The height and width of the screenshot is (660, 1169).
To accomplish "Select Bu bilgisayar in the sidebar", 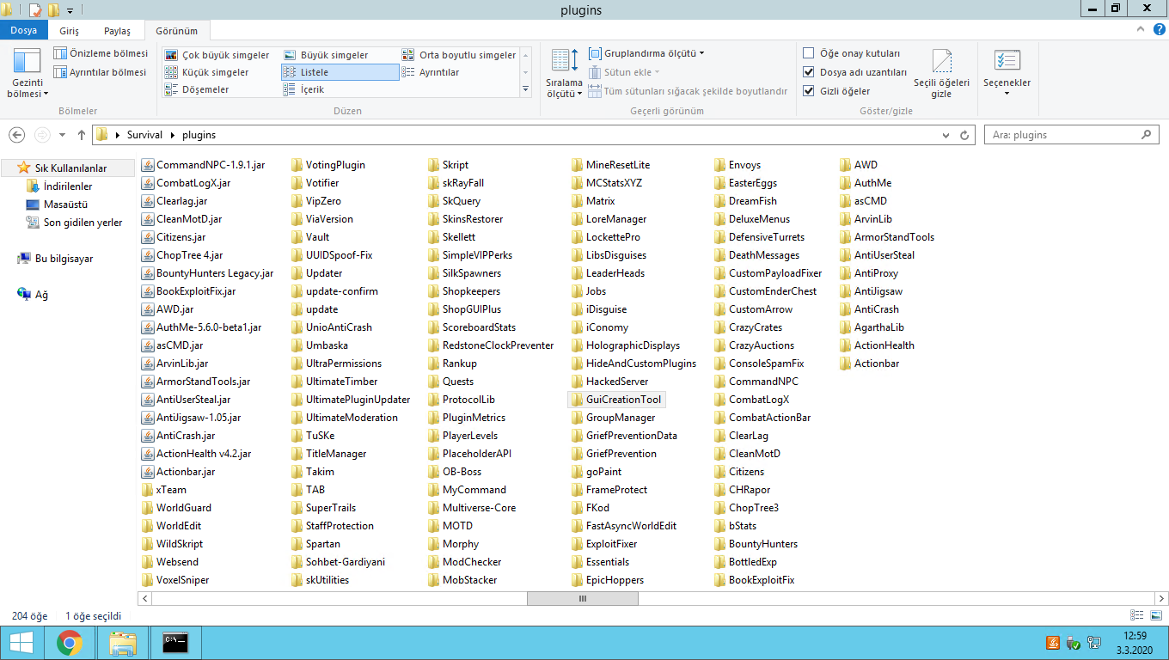I will click(x=55, y=259).
